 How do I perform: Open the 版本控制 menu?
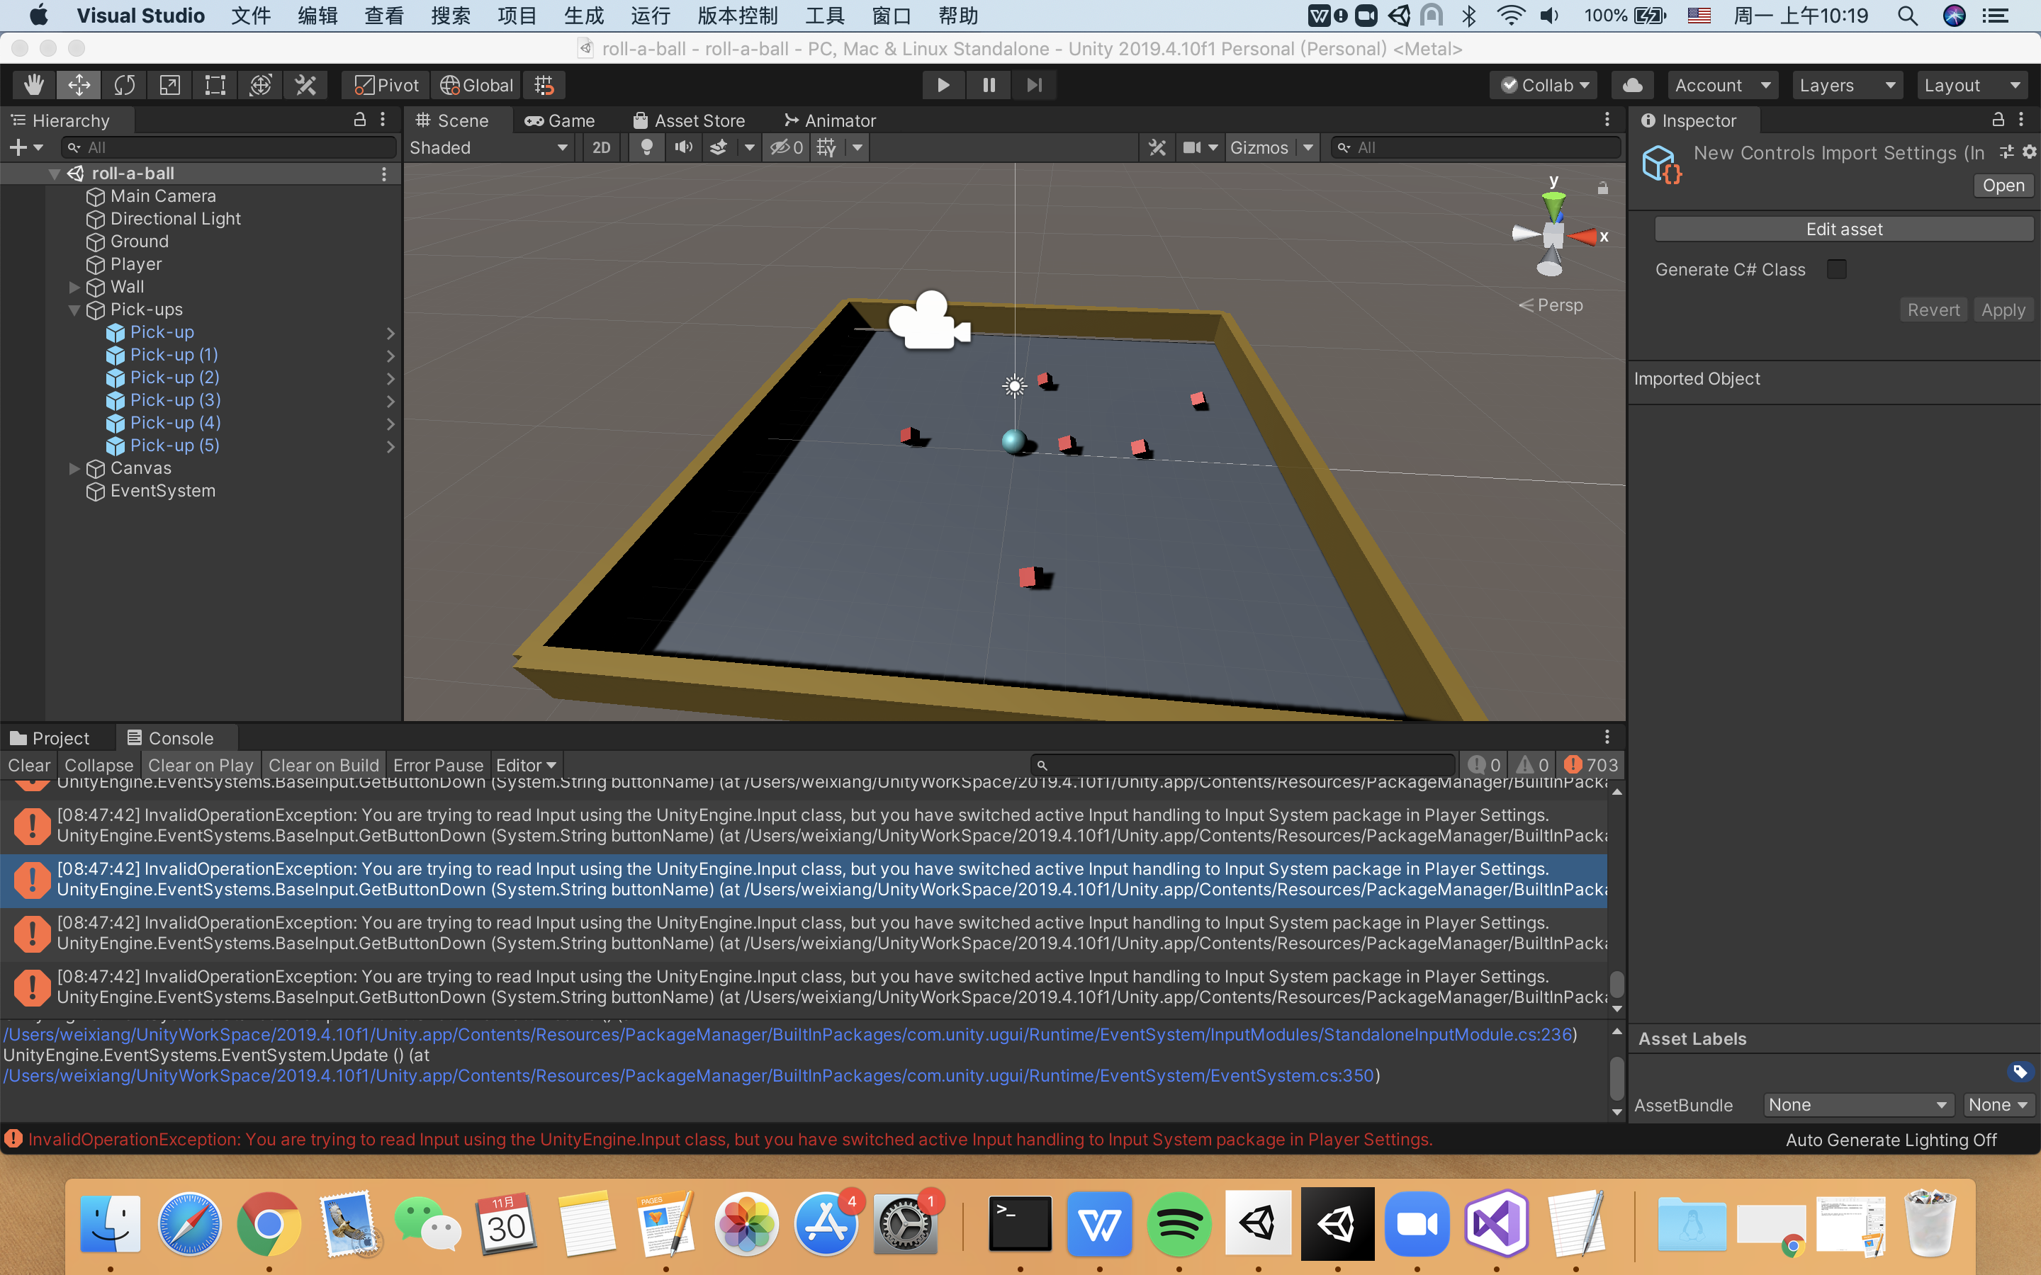[737, 16]
